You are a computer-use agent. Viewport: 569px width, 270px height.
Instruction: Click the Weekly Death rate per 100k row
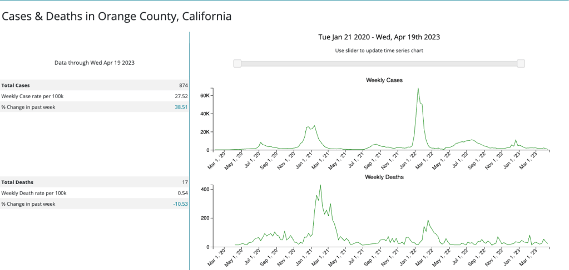click(x=95, y=193)
